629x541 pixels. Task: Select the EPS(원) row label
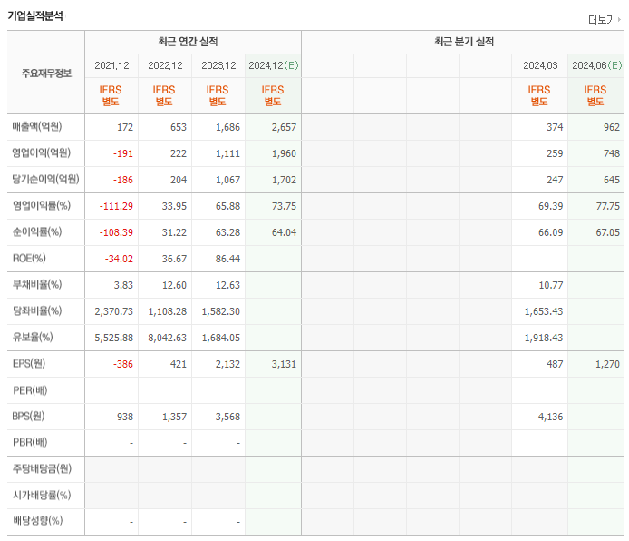28,363
